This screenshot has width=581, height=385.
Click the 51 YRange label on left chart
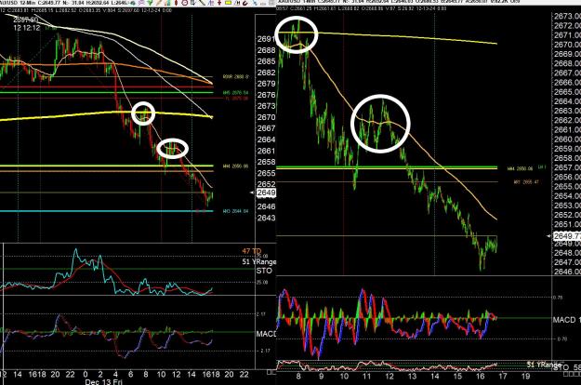259,261
